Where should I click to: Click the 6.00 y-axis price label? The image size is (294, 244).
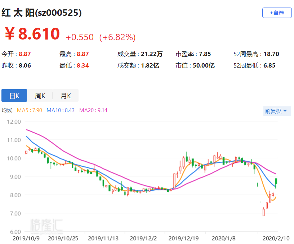coord(15,232)
